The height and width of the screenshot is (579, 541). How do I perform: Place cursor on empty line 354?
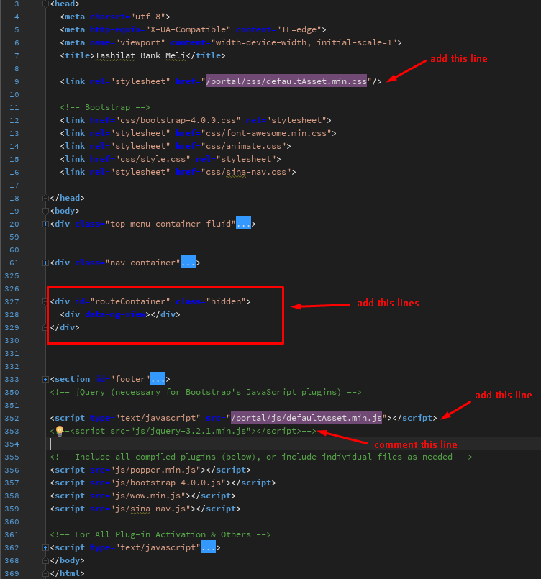[294, 444]
